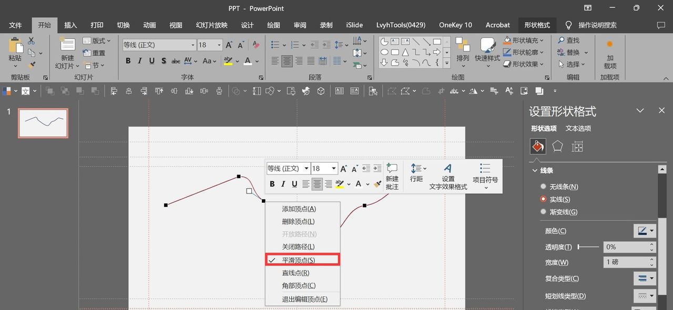673x310 pixels.
Task: Open the Fill & Line paint bucket tab
Action: [537, 146]
